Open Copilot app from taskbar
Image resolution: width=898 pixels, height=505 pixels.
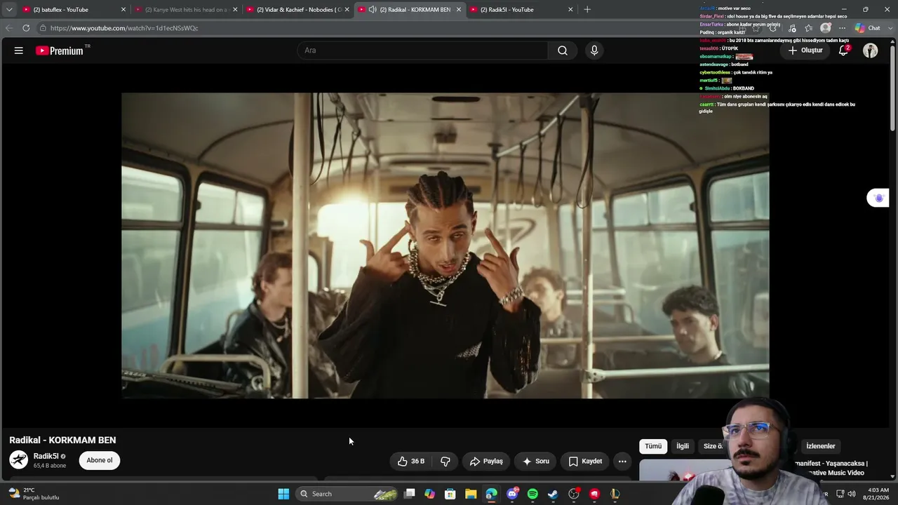pyautogui.click(x=430, y=494)
